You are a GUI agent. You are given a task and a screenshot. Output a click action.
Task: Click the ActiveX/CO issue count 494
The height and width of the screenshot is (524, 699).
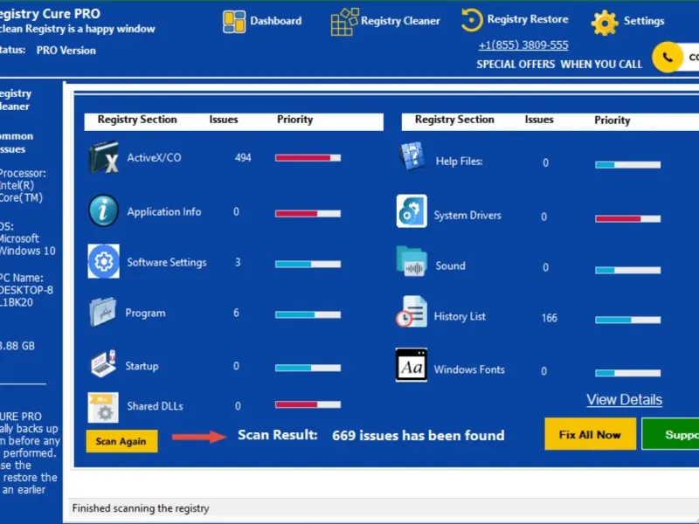coord(243,158)
